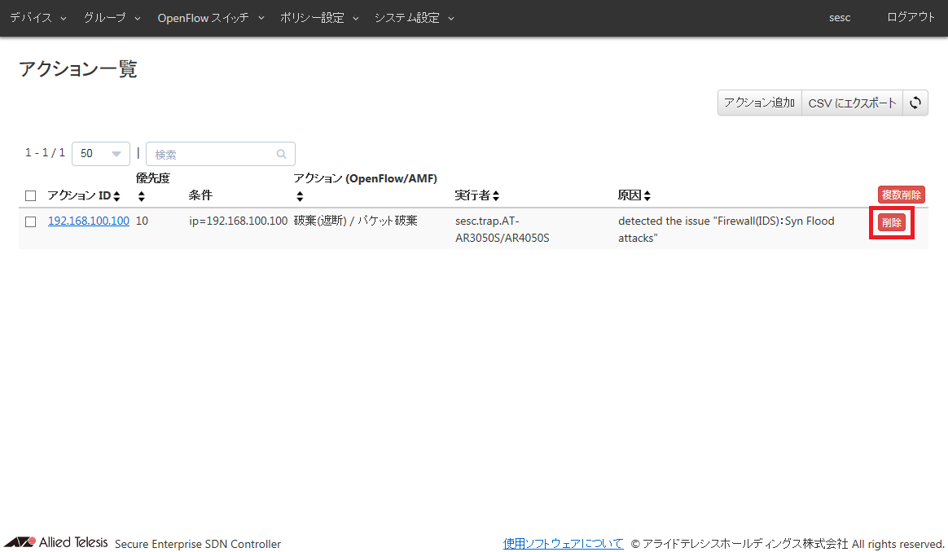Click the Allied Telesis logo

[55, 542]
